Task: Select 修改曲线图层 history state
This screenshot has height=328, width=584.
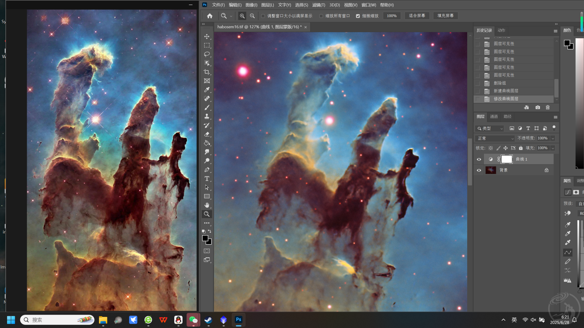Action: [514, 99]
